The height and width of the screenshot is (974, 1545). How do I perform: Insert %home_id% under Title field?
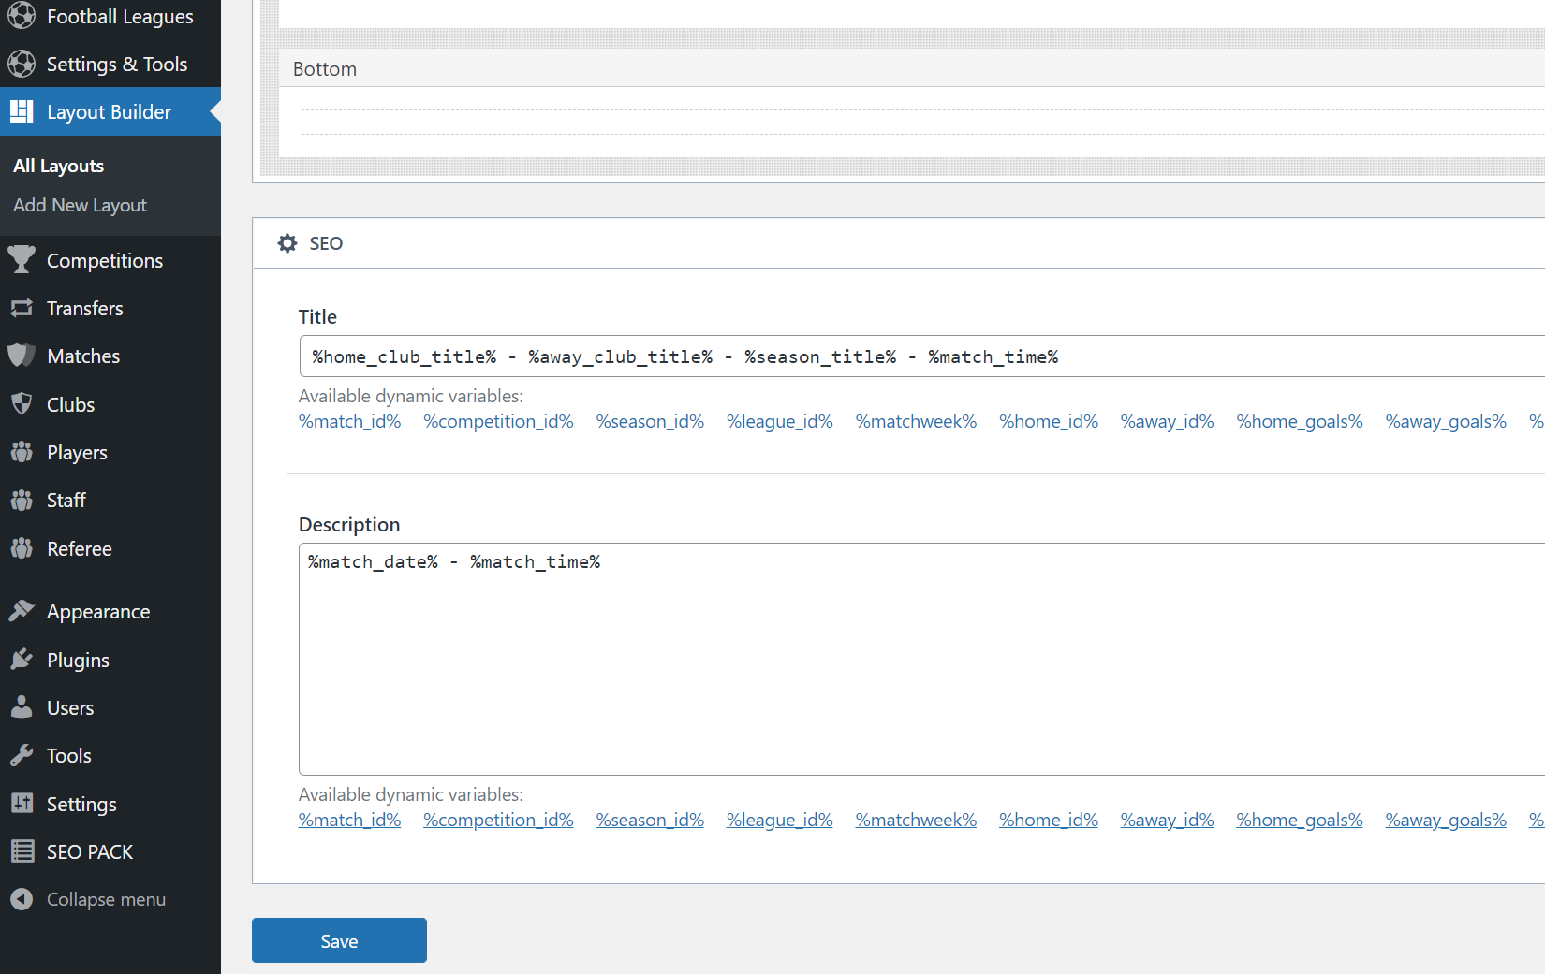pos(1049,421)
